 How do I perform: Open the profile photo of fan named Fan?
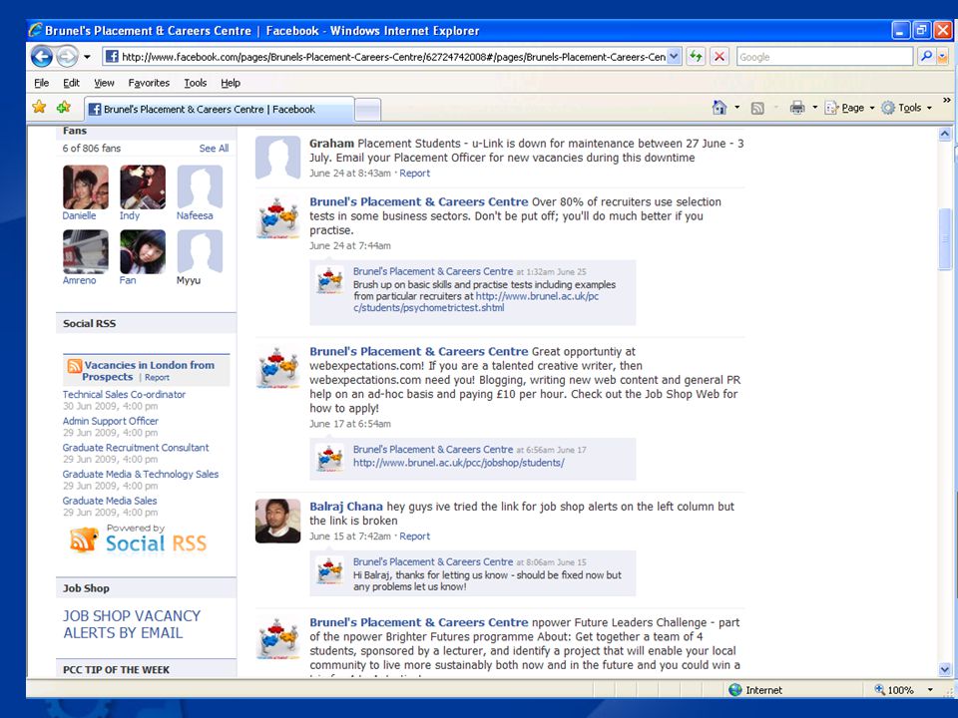click(143, 251)
